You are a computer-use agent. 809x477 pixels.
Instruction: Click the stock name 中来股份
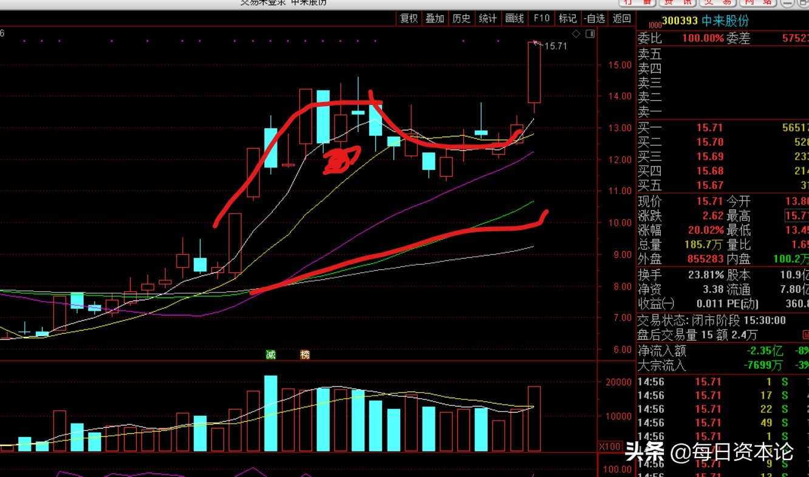coord(725,21)
